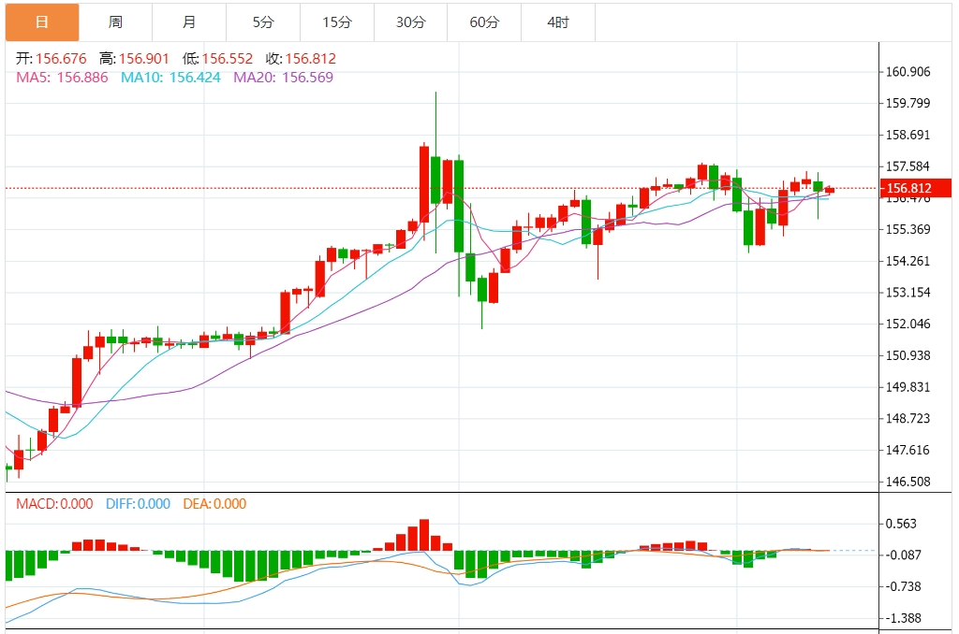Click the -1.388 MACD axis label

click(904, 619)
